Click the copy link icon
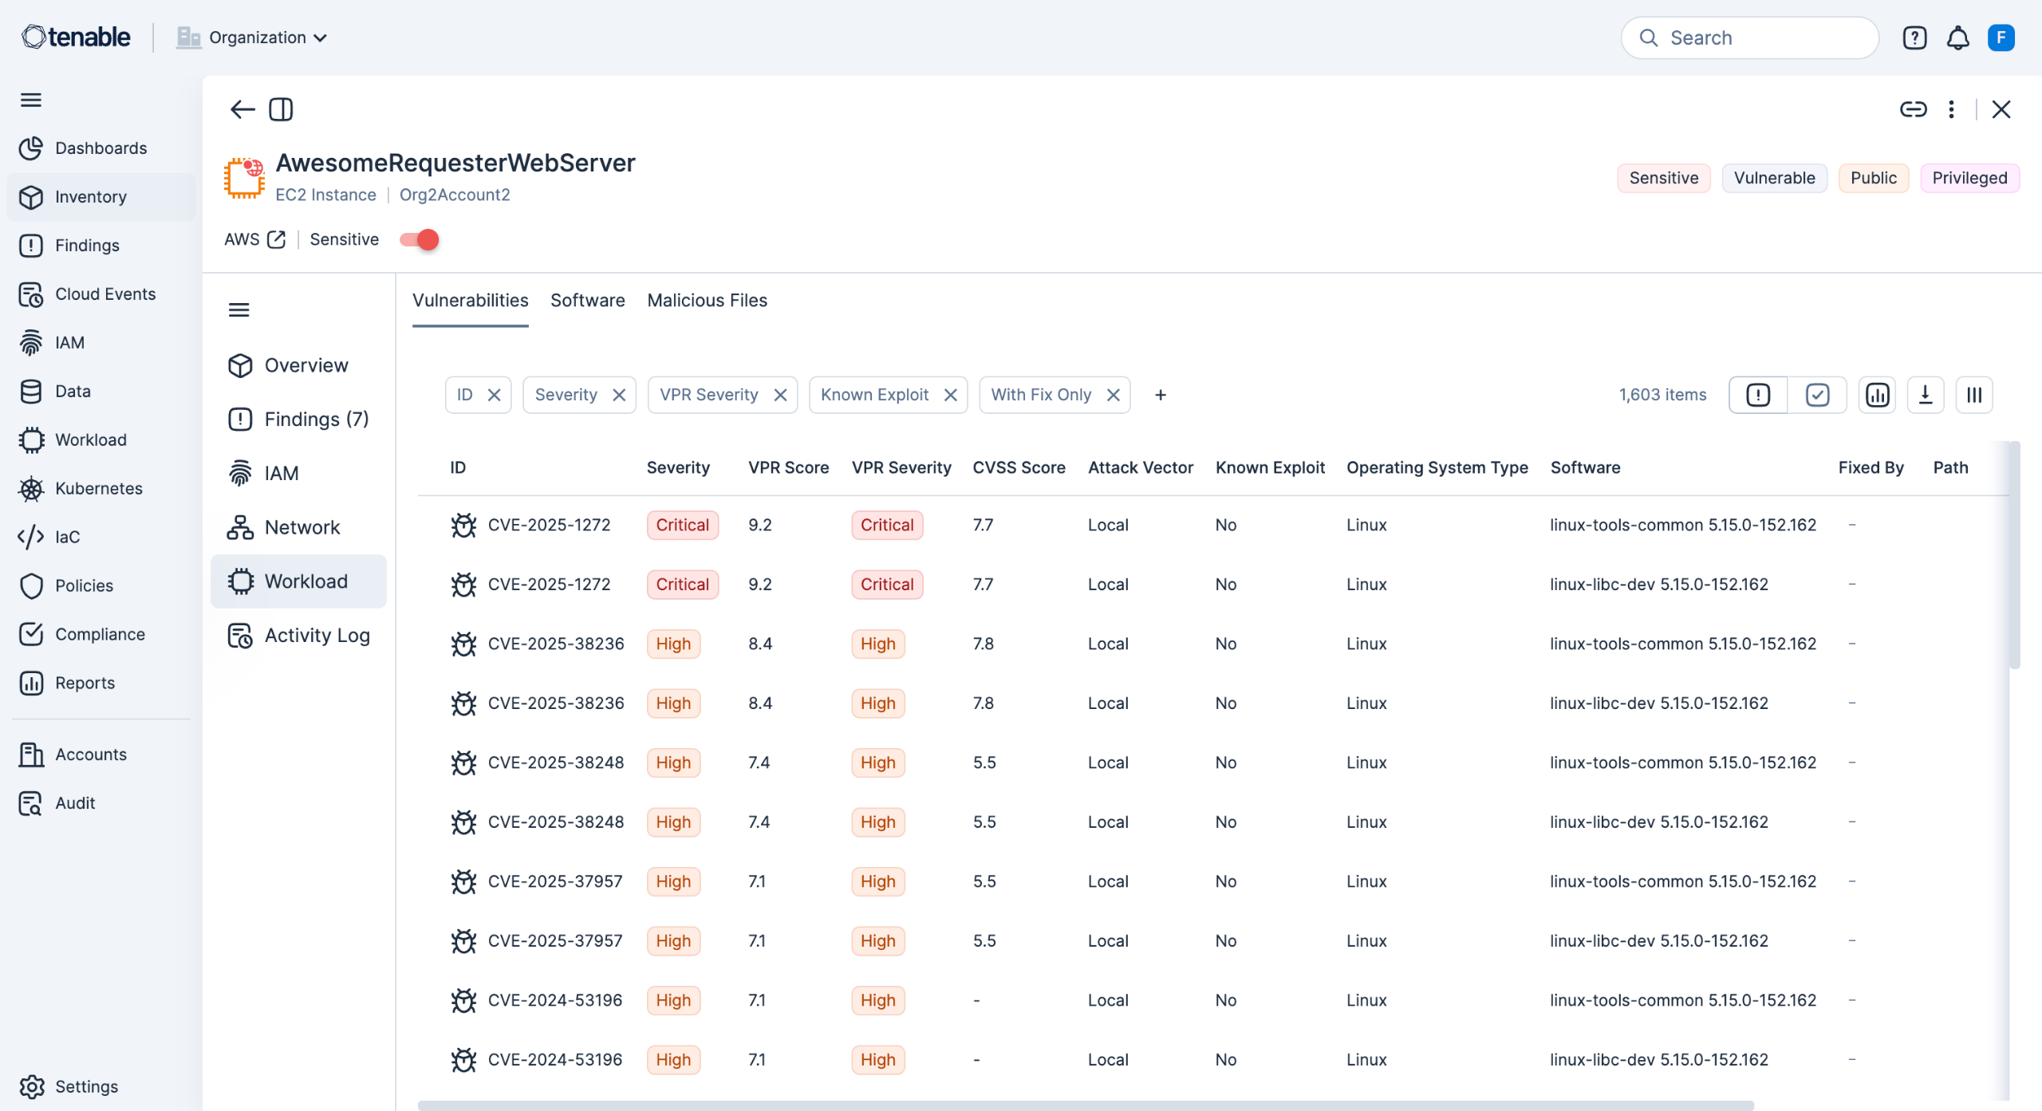2042x1111 pixels. coord(1912,109)
